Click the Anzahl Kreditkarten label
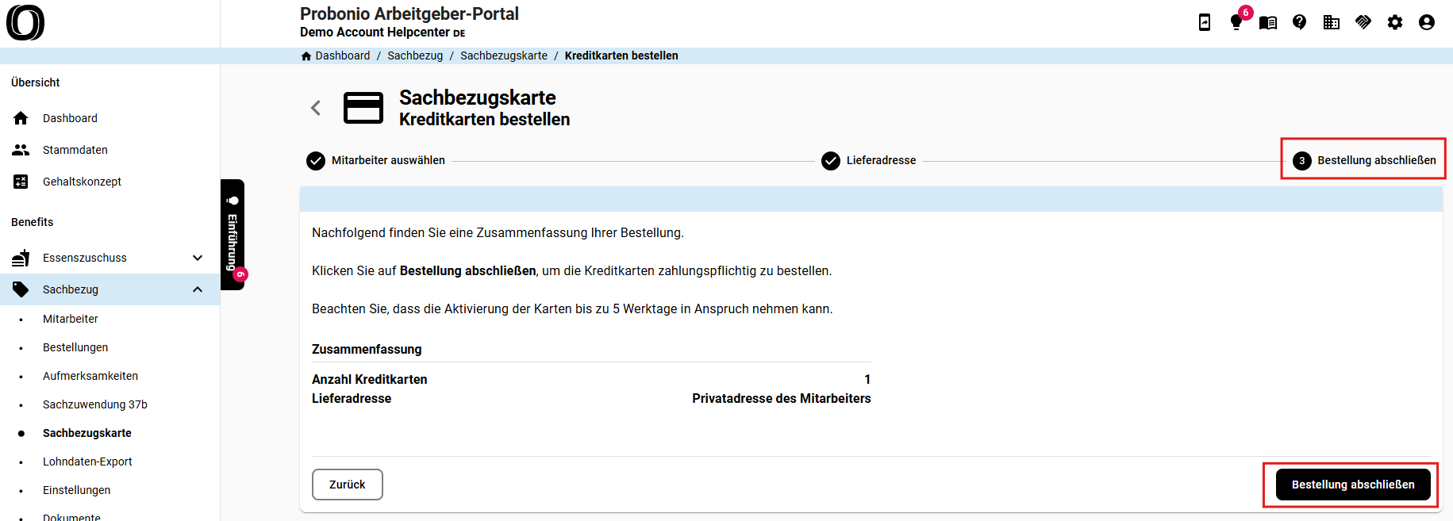 tap(370, 379)
